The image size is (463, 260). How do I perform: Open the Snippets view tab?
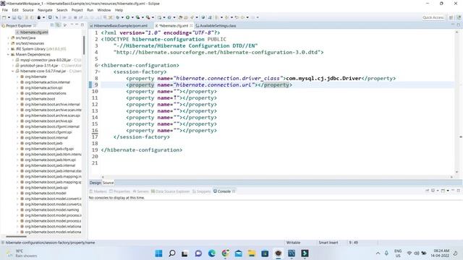click(x=201, y=191)
